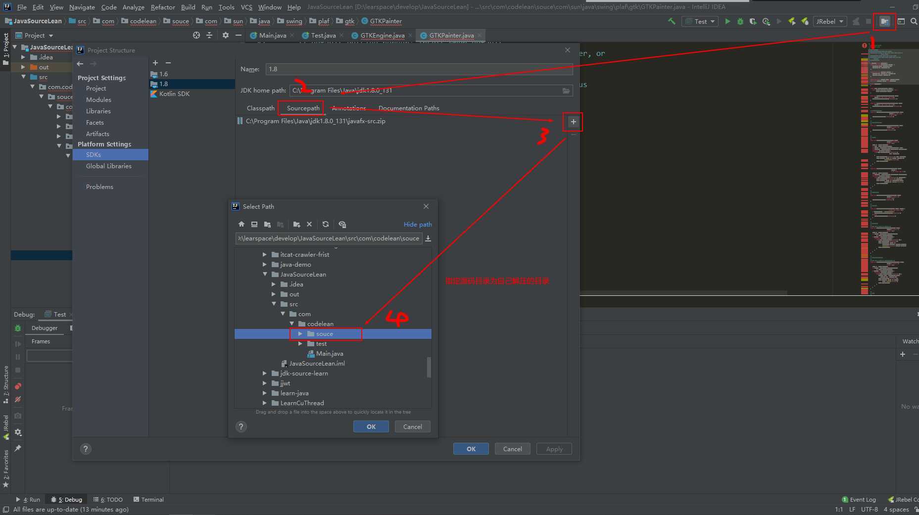Expand the out folder in Project panel
Viewport: 919px width, 515px height.
23,67
